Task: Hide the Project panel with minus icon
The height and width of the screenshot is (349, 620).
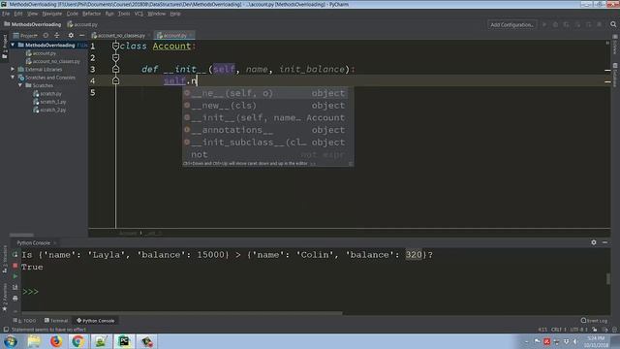Action: pos(81,36)
